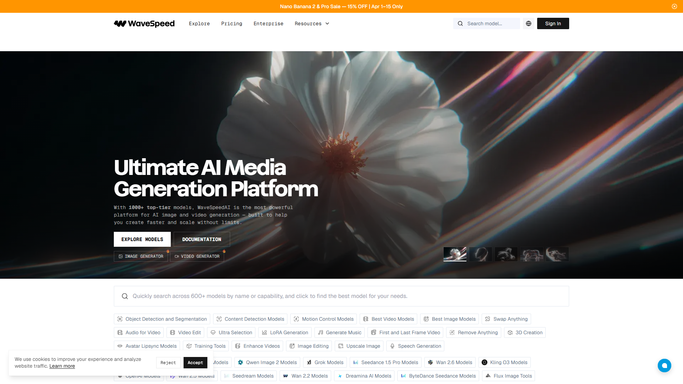Image resolution: width=683 pixels, height=384 pixels.
Task: Open the Flux Image Tools tag
Action: coord(508,376)
